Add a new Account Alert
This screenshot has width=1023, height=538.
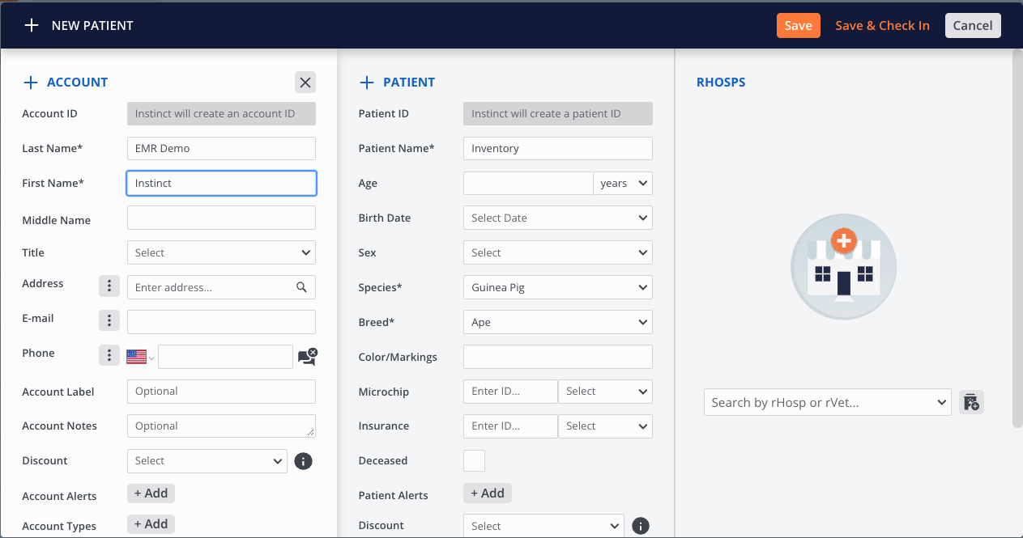coord(151,494)
